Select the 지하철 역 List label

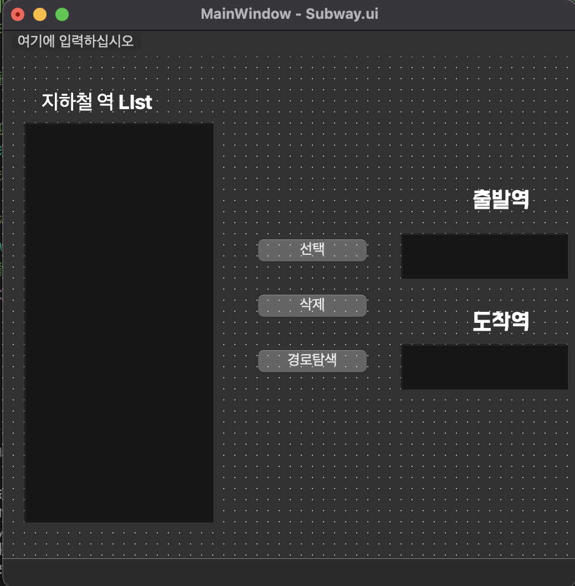click(x=97, y=102)
